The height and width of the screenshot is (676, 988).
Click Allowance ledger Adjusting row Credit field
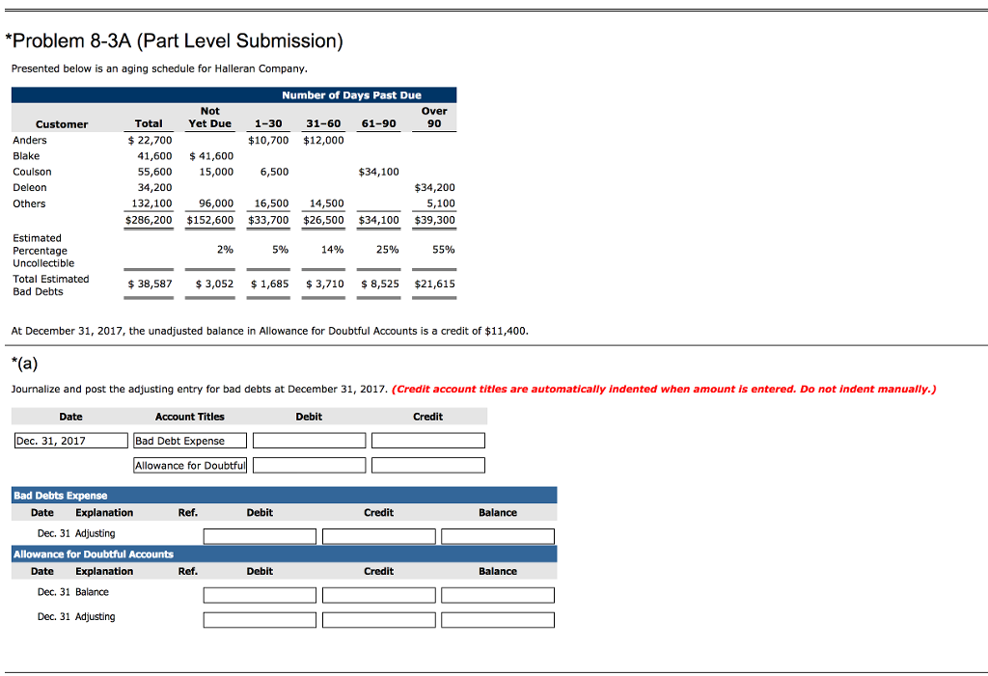378,620
